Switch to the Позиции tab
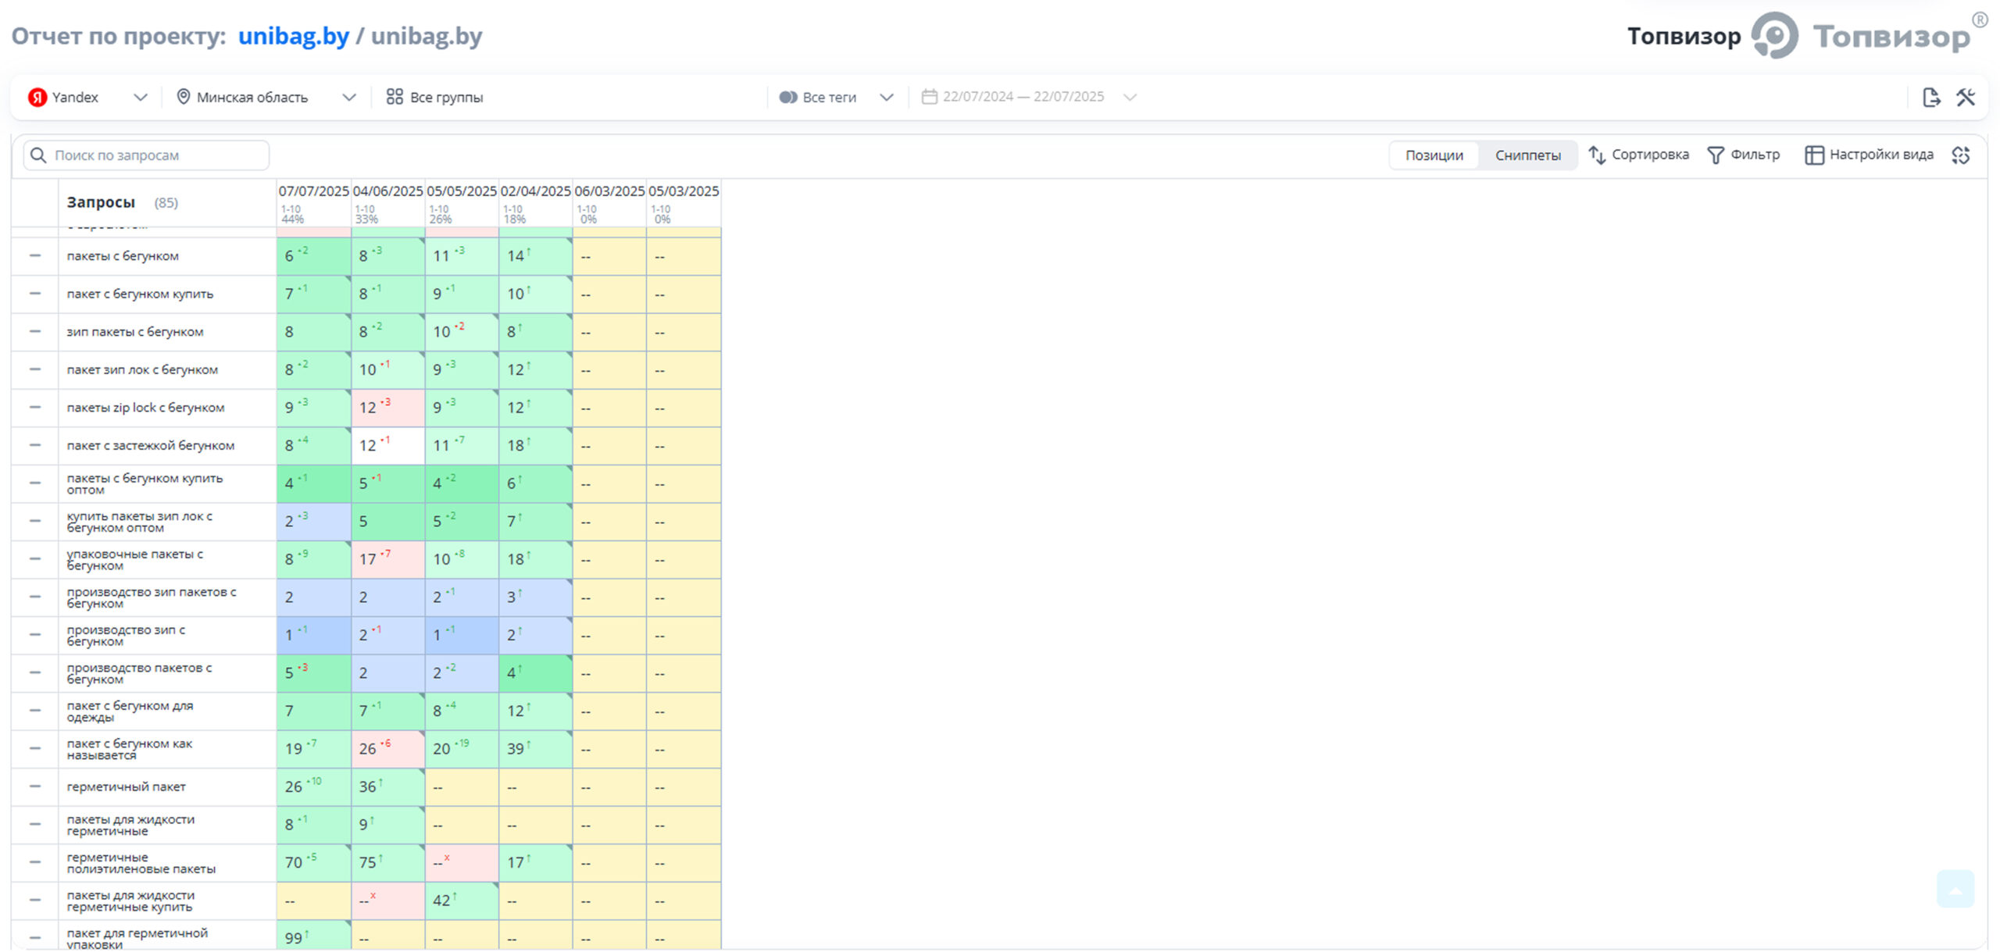Screen dimensions: 2000x952 pyautogui.click(x=1434, y=155)
